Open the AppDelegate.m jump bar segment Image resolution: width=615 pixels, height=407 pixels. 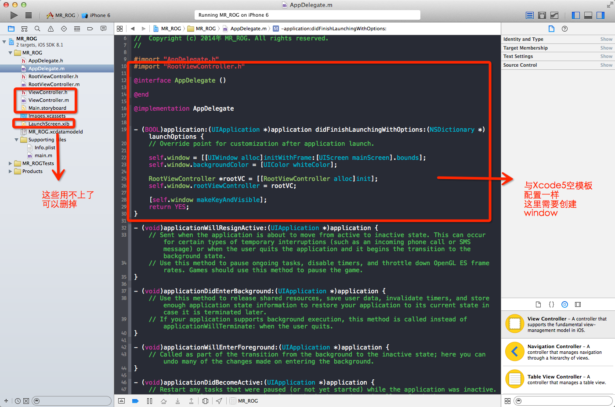[x=245, y=29]
